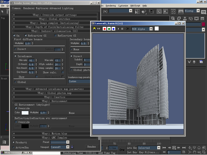Switch to the Hierarchy command panel tab
The height and width of the screenshot is (155, 207).
click(x=185, y=19)
